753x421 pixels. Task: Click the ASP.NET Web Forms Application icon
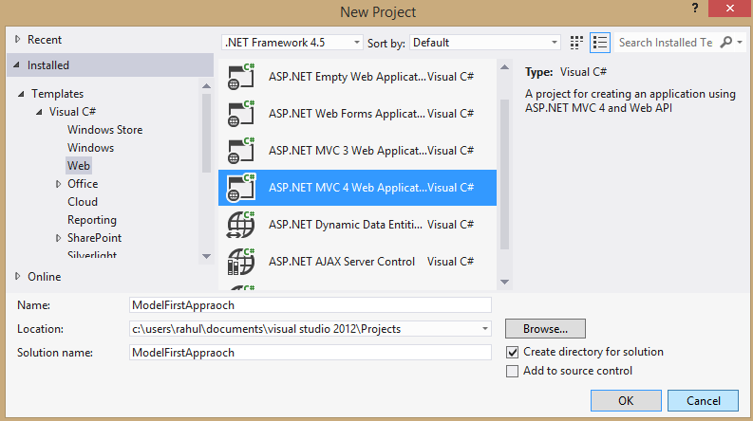pos(242,114)
